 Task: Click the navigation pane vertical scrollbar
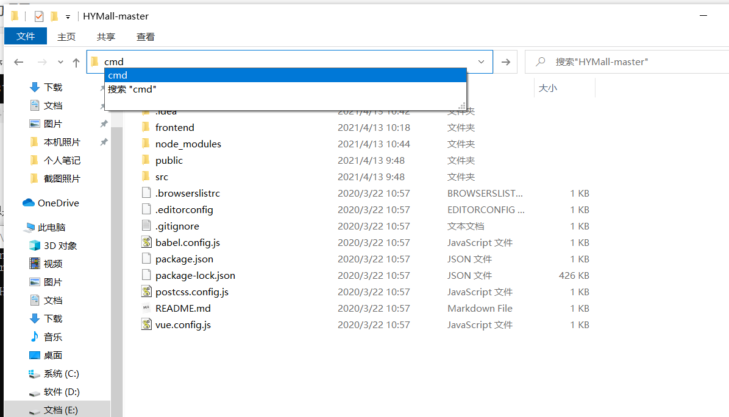116,272
